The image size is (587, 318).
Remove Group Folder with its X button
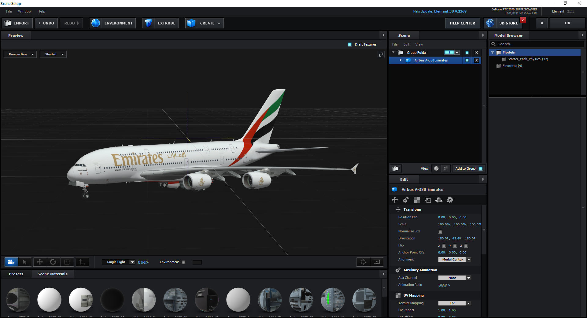tap(476, 53)
